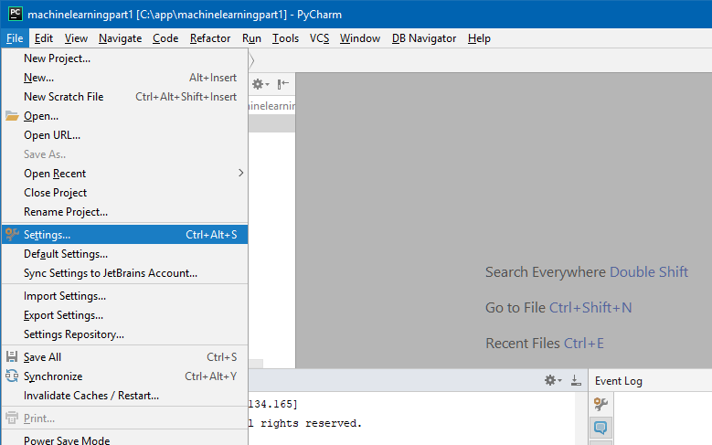Click terminal panel hide download-arrow icon
Viewport: 712px width, 445px height.
pyautogui.click(x=576, y=380)
